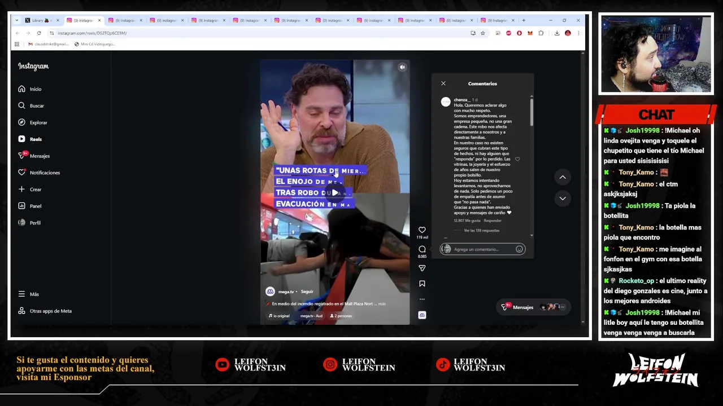Click Responder under chenza_ comment

coord(493,220)
